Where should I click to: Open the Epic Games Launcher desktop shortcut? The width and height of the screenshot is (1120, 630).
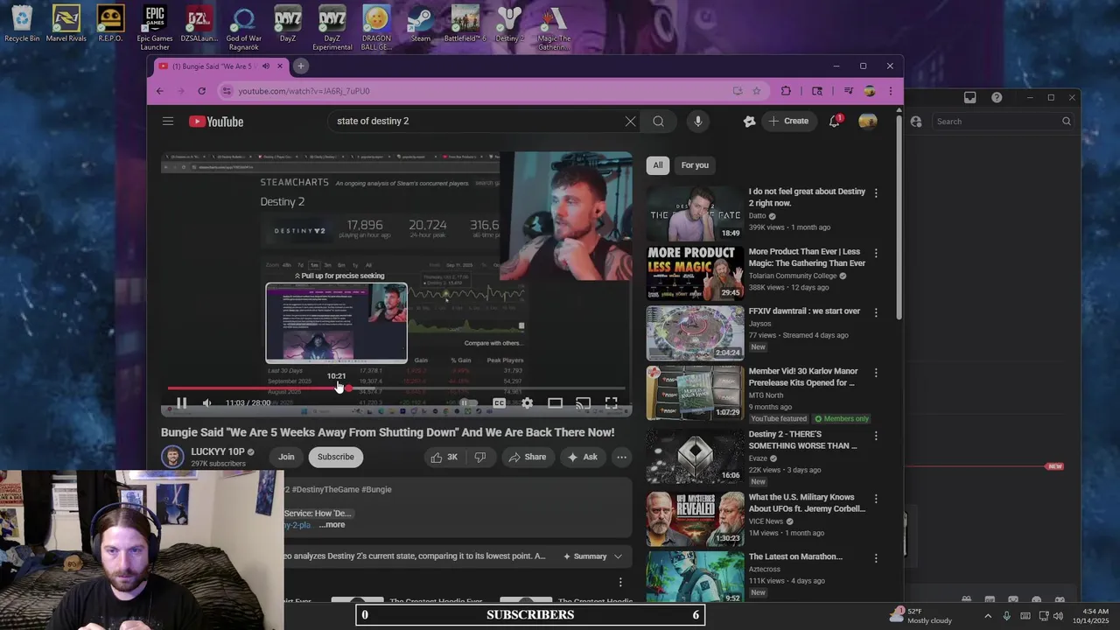[155, 28]
